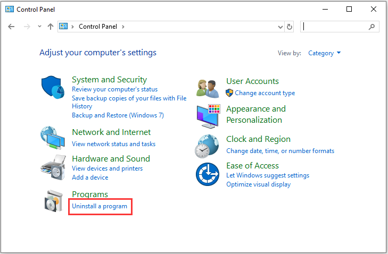Click the Clock and Region globe icon

[207, 146]
